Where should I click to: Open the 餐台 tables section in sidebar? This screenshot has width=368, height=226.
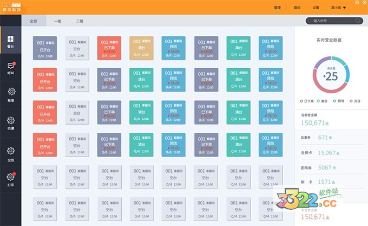11,40
